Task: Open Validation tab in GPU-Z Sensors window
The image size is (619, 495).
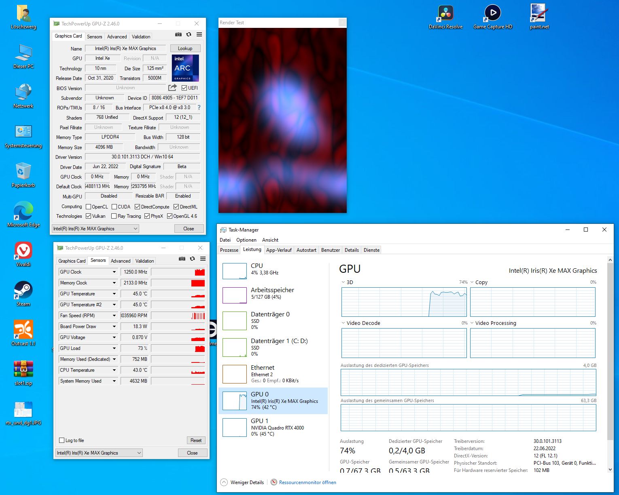Action: (x=144, y=261)
